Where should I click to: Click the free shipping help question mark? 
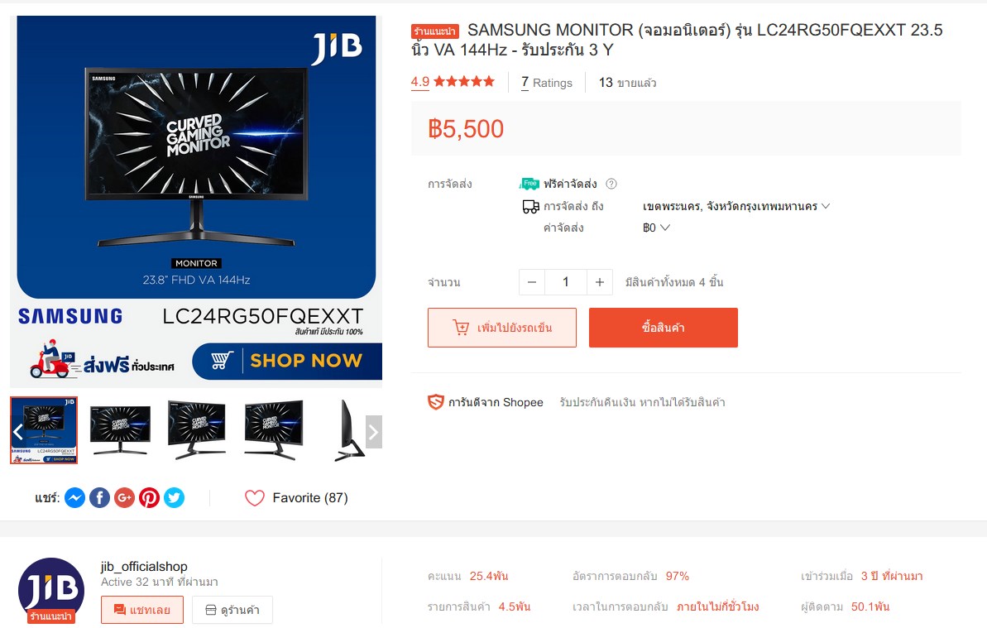click(x=611, y=184)
